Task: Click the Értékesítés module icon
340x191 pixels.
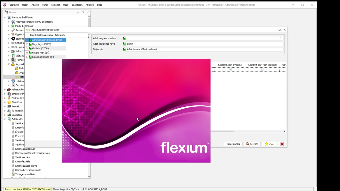Action: point(9,119)
